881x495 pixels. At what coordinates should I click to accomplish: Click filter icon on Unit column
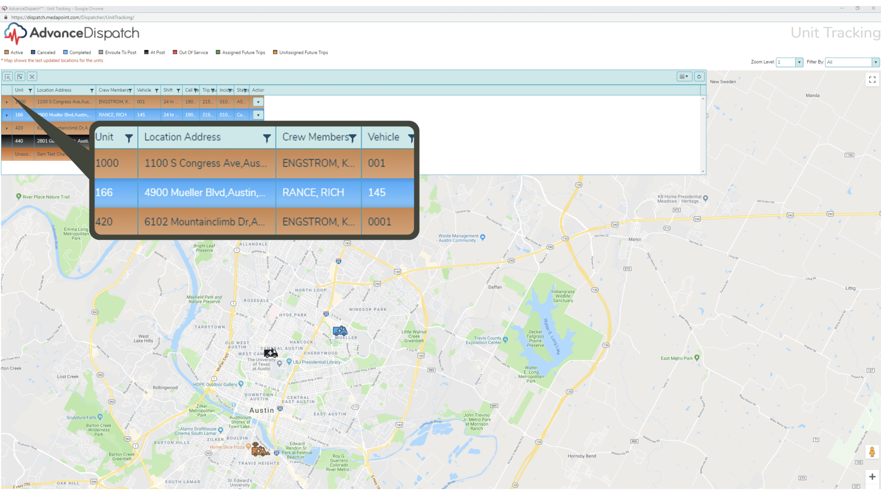(x=30, y=90)
